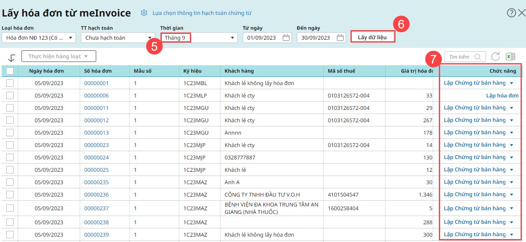Expand function arrow for invoice 00000236
The image size is (526, 242).
pyautogui.click(x=512, y=195)
